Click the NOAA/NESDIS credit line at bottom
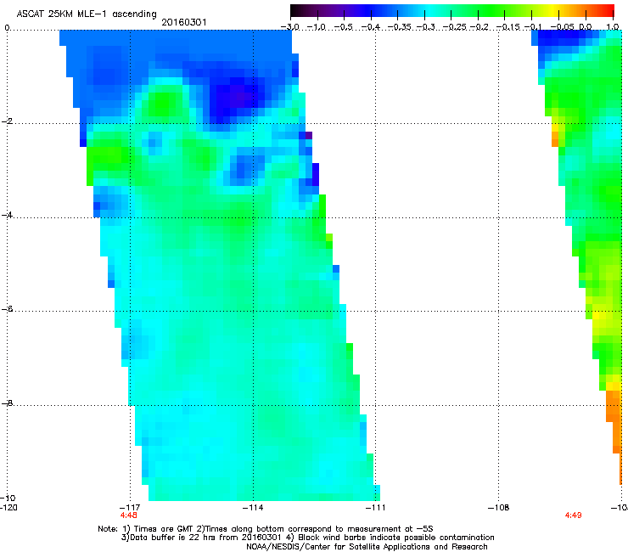This screenshot has width=628, height=552. [367, 547]
